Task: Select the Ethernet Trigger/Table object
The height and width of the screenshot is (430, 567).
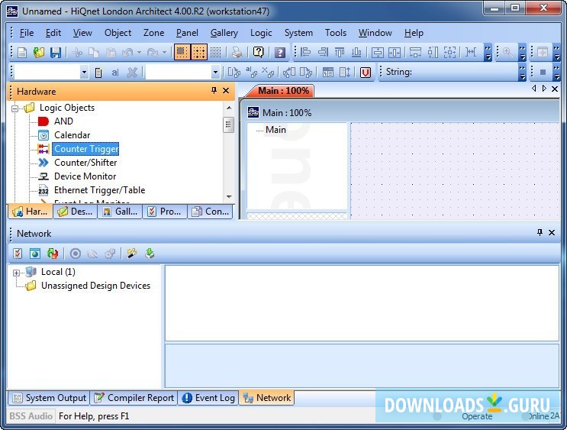Action: pos(99,190)
